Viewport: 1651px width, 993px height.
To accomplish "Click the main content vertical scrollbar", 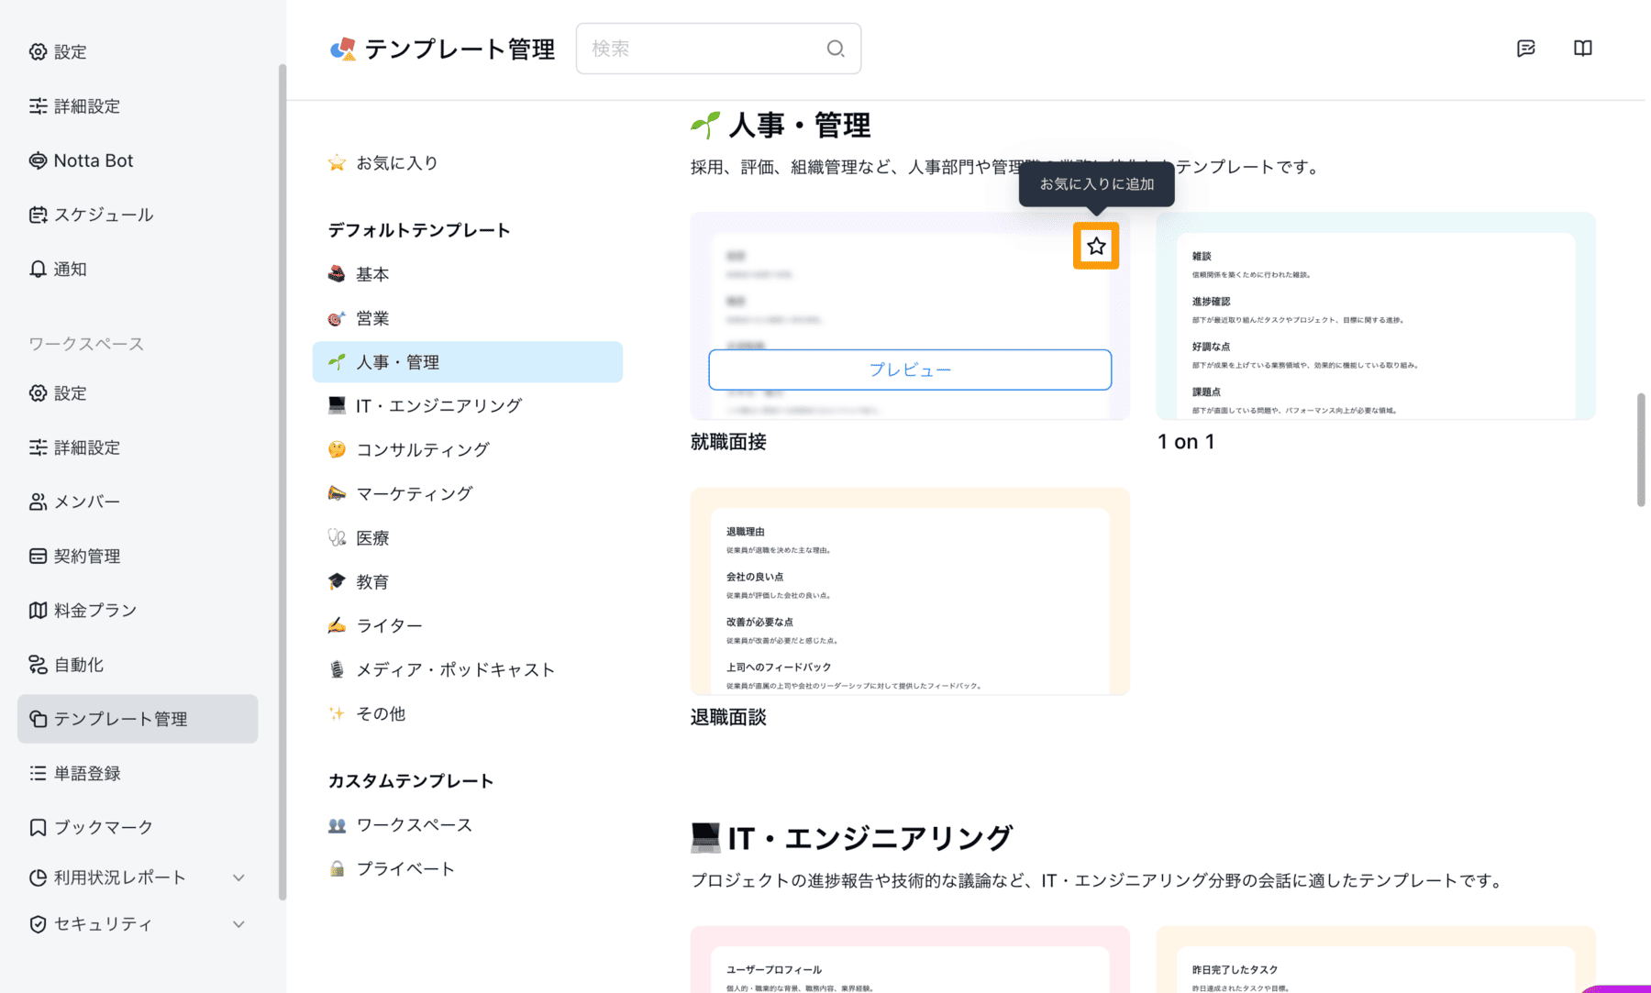I will (x=1641, y=449).
